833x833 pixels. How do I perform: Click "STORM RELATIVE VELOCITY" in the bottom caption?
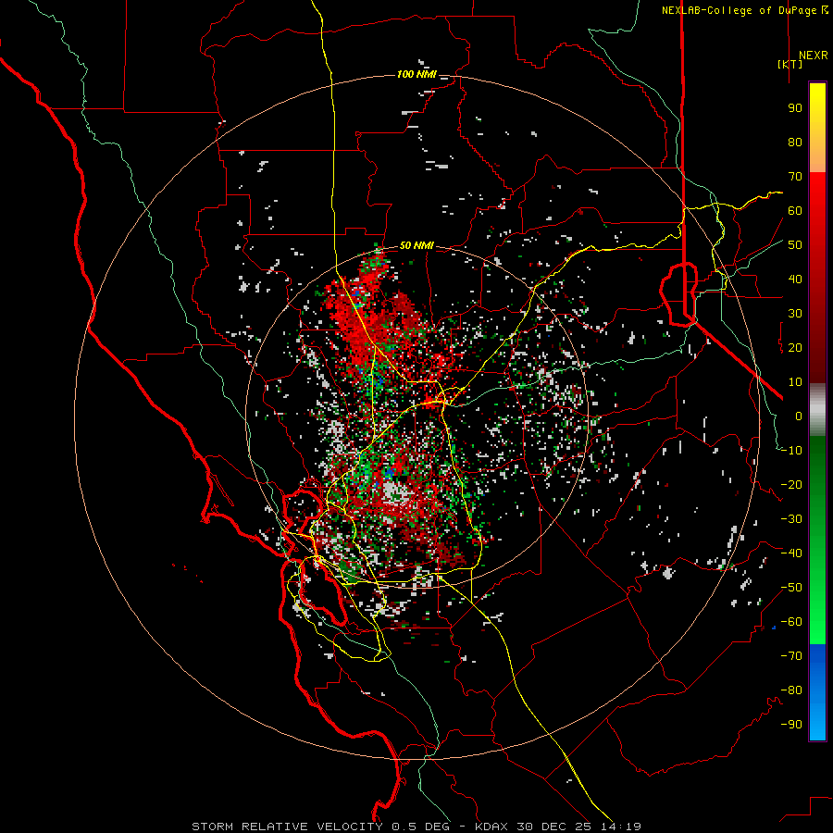287,827
